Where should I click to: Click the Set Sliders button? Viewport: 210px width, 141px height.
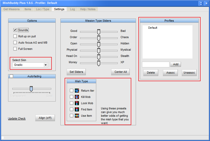pyautogui.click(x=76, y=72)
